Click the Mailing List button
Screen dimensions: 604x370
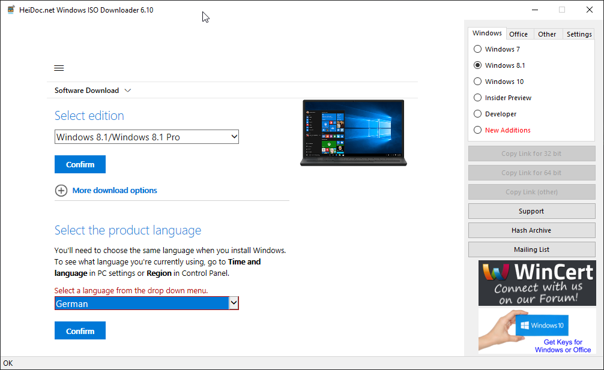(531, 249)
